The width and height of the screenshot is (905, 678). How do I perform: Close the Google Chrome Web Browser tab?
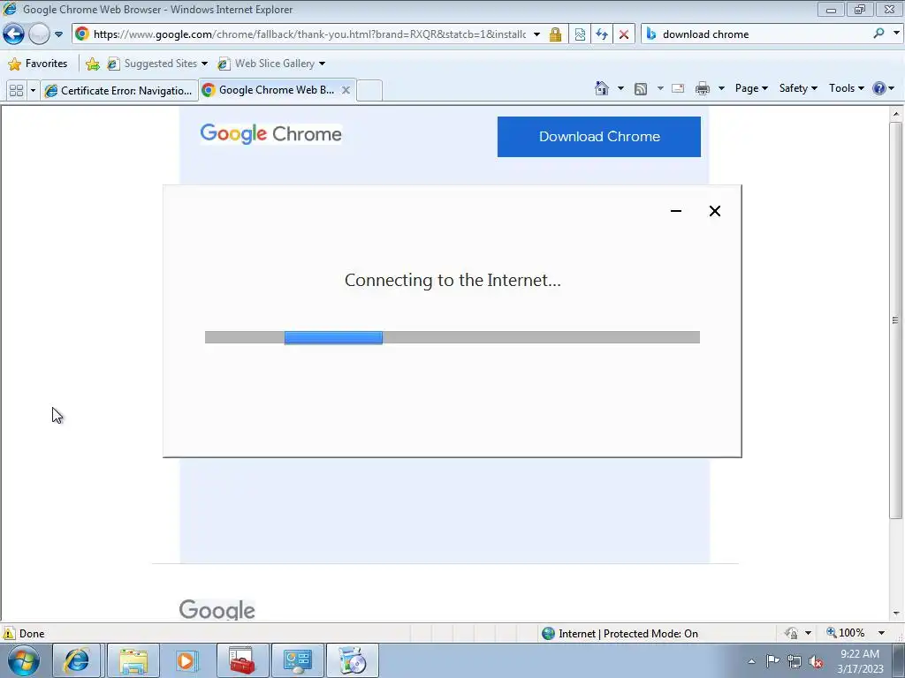pyautogui.click(x=346, y=90)
